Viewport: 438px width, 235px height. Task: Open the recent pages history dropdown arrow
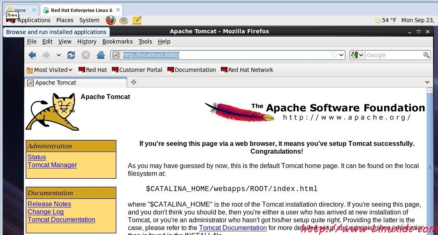point(59,55)
